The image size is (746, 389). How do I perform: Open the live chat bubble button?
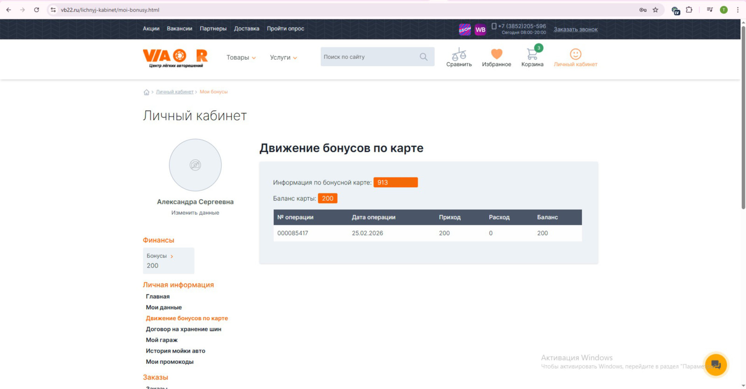click(x=716, y=364)
